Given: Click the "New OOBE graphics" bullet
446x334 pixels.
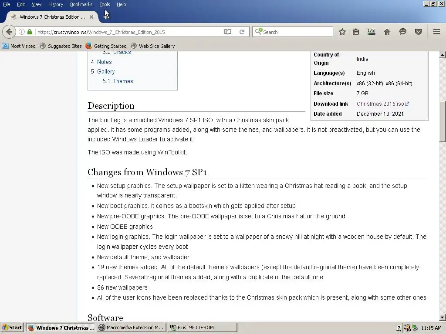Looking at the screenshot, I should 125,227.
